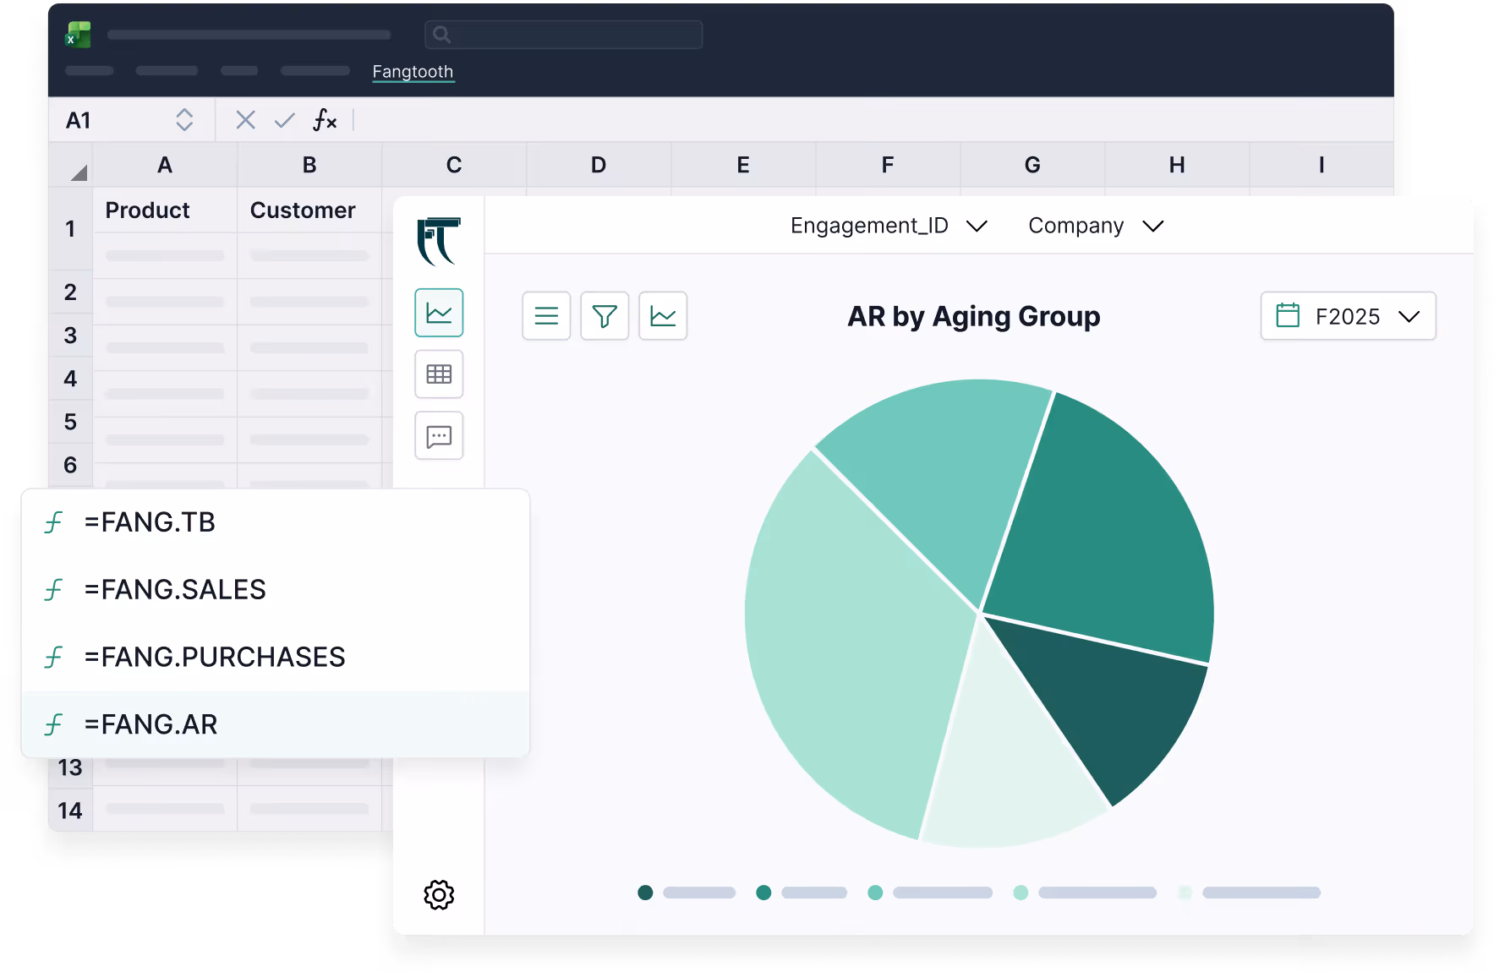Choose the =FANG.AR function

(x=276, y=724)
